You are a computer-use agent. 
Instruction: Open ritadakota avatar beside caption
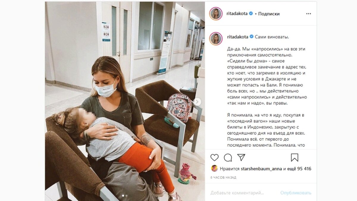click(x=216, y=39)
